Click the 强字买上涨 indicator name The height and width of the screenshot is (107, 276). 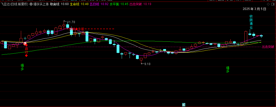41,4
